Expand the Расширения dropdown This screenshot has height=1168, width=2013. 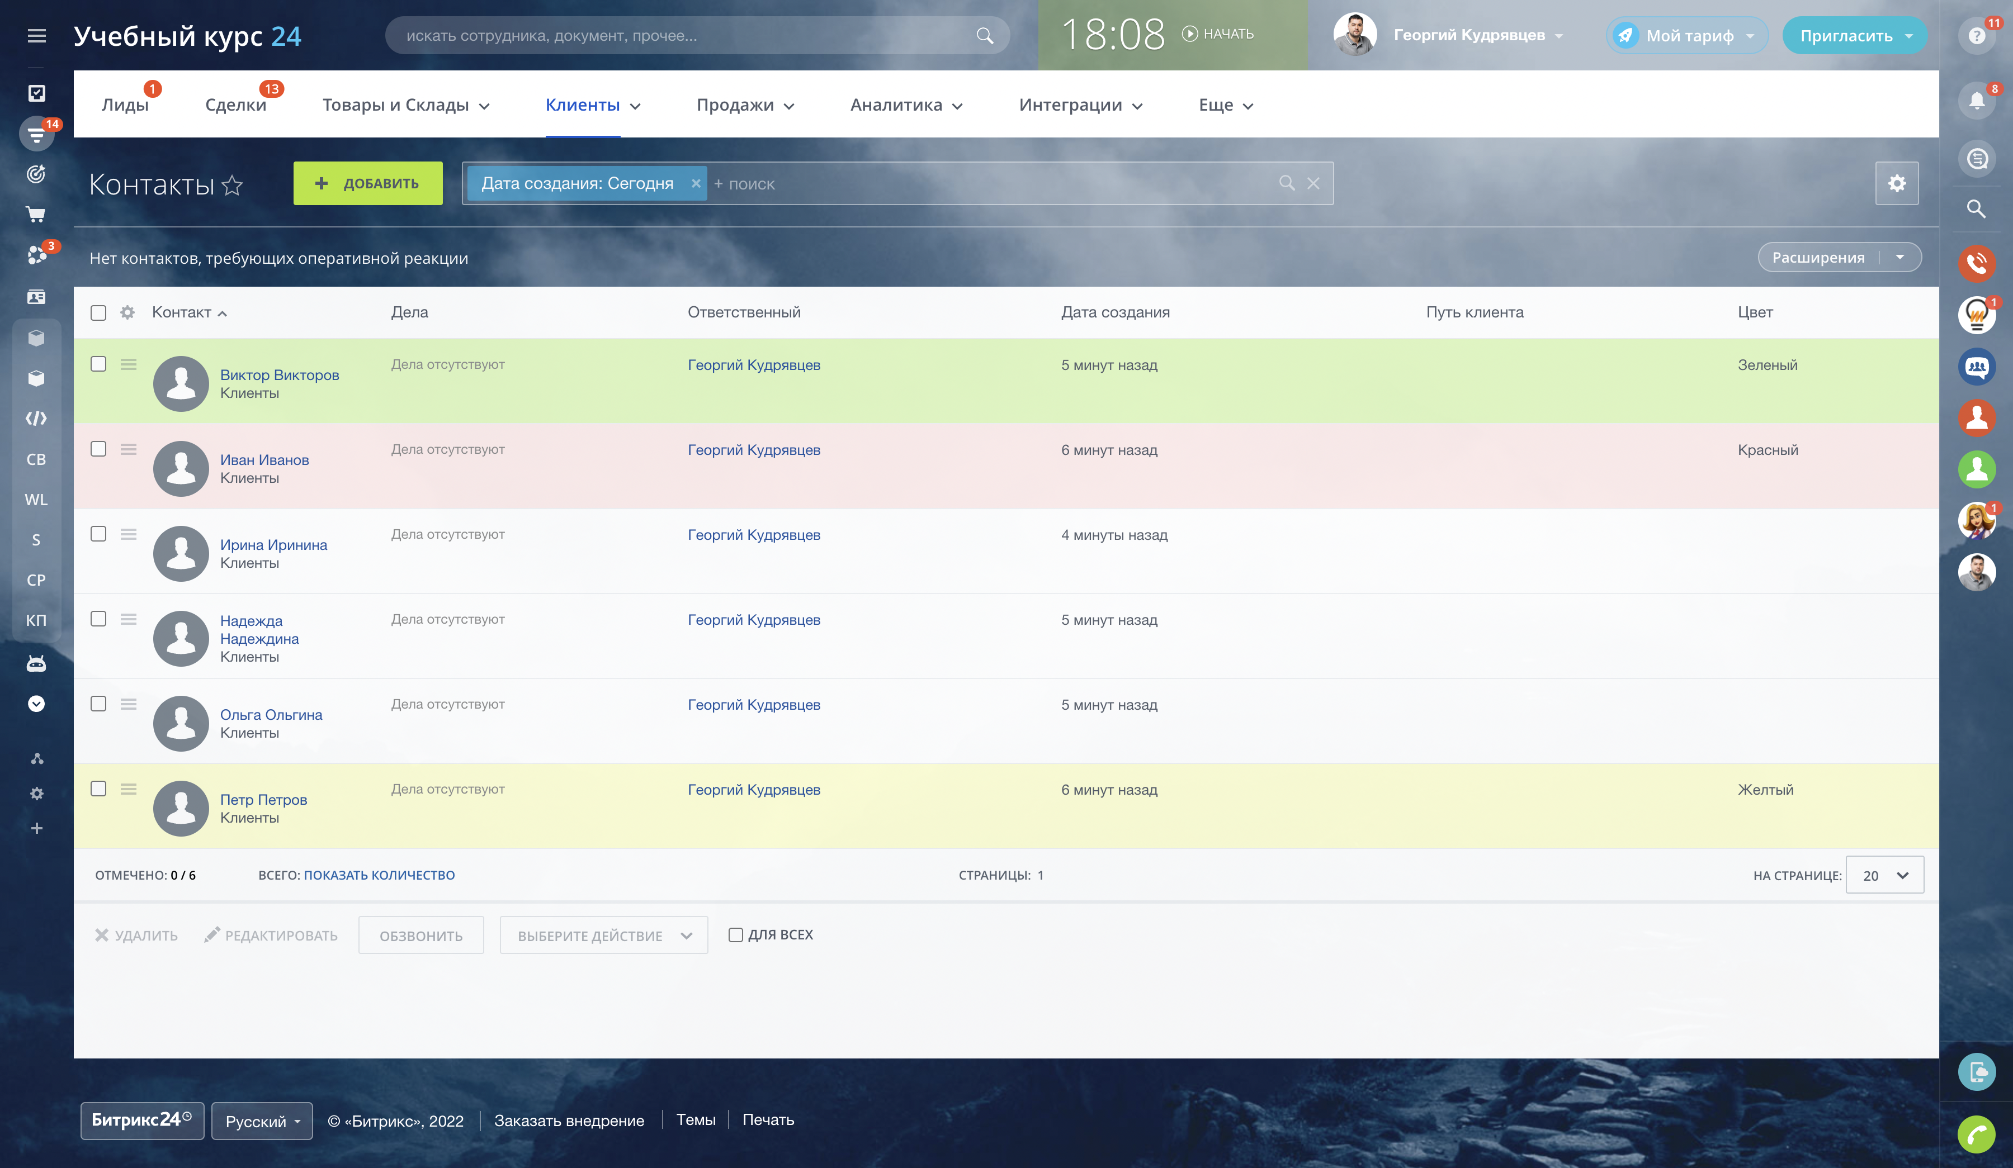[1899, 257]
